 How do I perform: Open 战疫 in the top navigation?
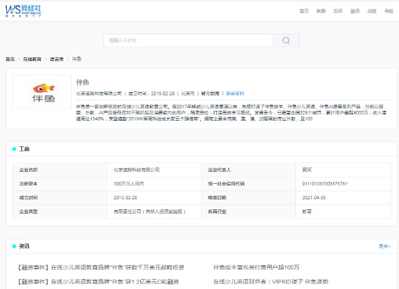click(372, 11)
